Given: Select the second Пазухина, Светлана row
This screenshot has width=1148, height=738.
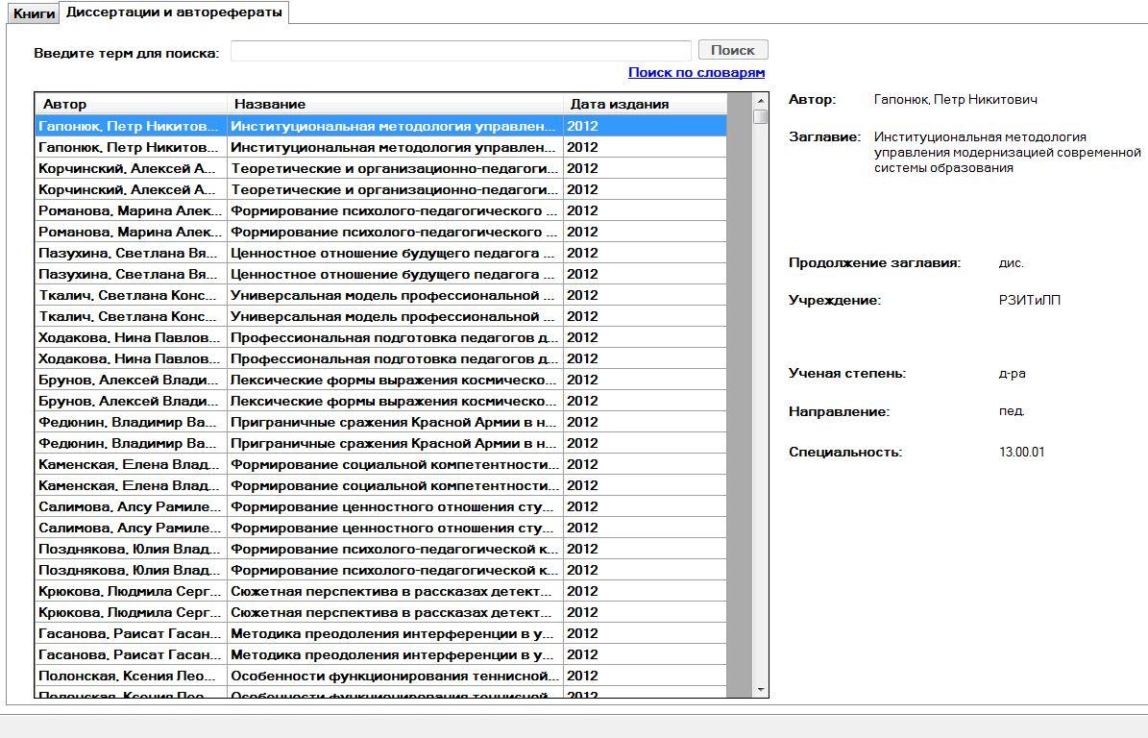Looking at the screenshot, I should [380, 274].
